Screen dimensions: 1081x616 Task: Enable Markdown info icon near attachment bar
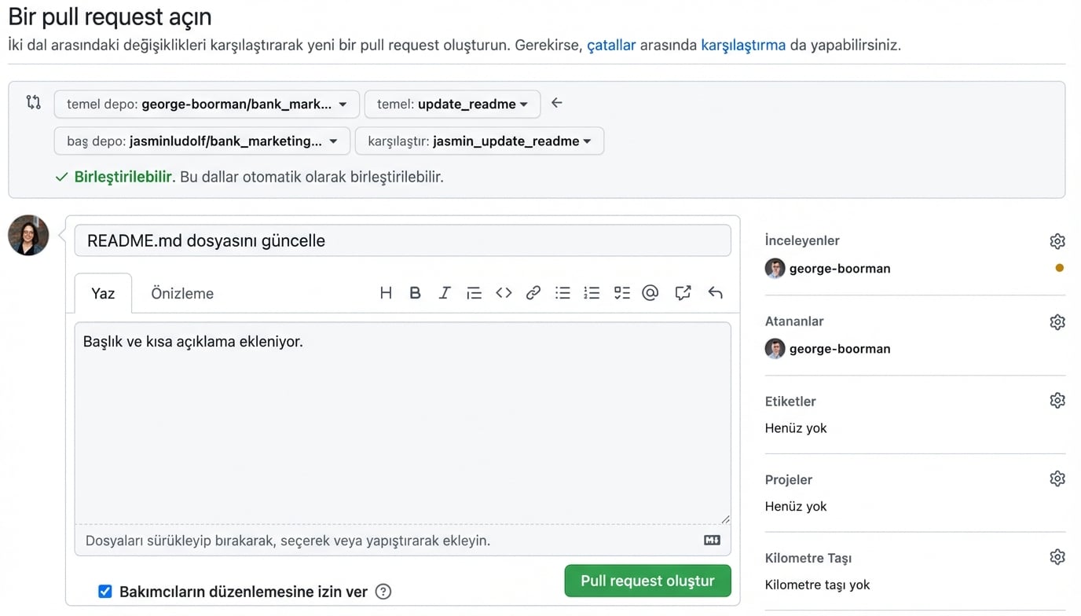pyautogui.click(x=712, y=540)
